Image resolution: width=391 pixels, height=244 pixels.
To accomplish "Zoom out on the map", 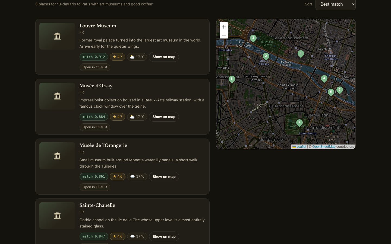I will coord(224,35).
